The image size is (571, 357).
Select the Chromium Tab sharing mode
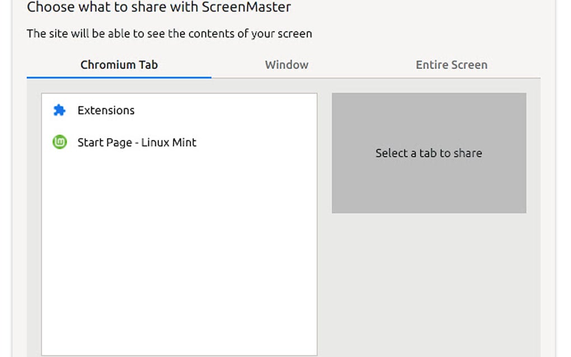coord(119,65)
